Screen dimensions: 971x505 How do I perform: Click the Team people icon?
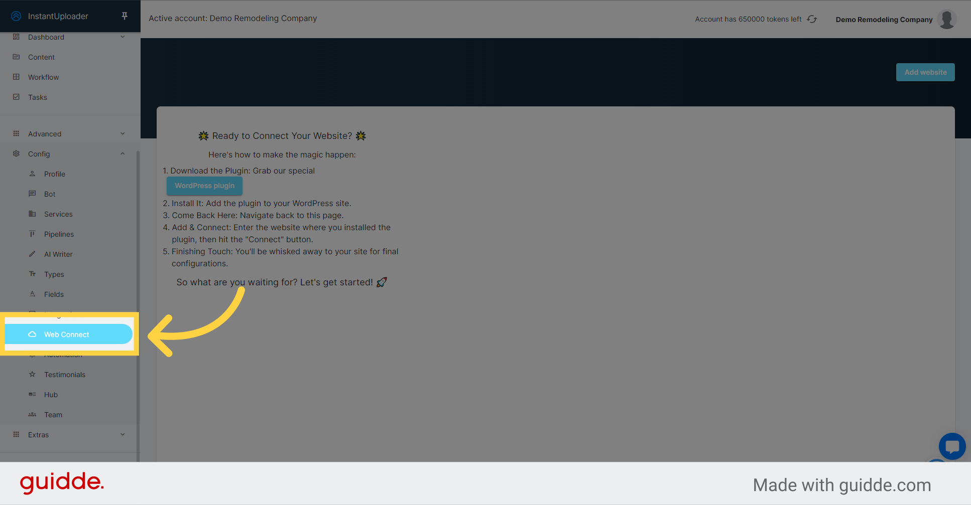32,414
